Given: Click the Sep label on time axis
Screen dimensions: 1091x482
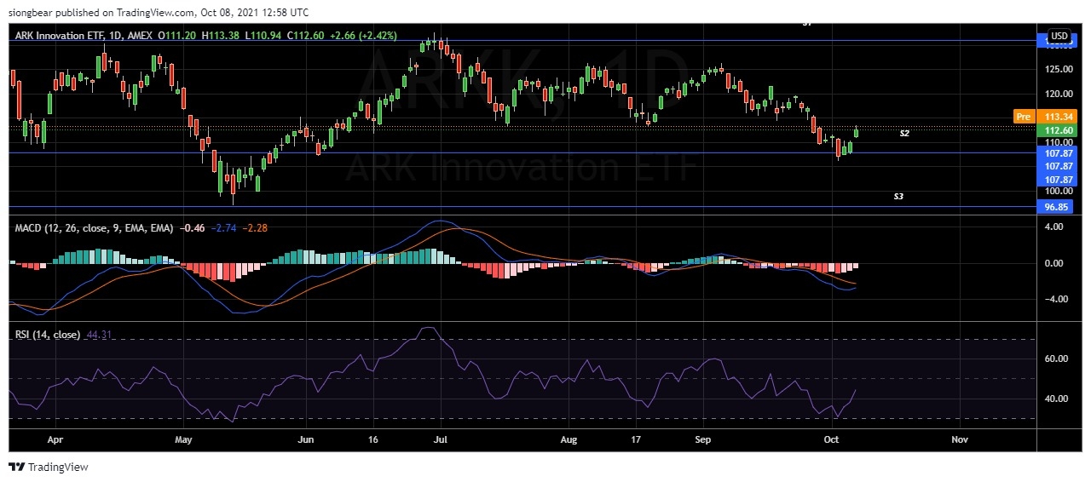Looking at the screenshot, I should point(703,440).
